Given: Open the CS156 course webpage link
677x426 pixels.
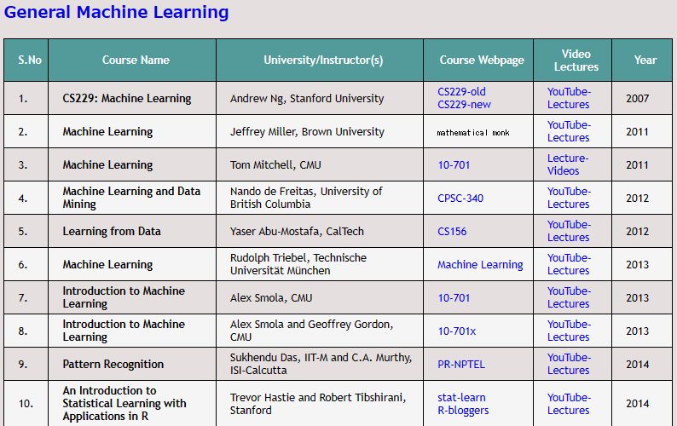Looking at the screenshot, I should click(452, 232).
